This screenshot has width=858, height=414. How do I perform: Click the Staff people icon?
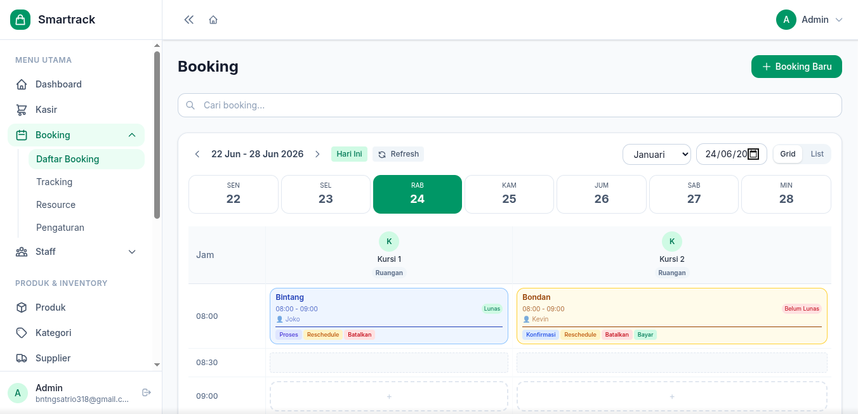click(x=22, y=252)
